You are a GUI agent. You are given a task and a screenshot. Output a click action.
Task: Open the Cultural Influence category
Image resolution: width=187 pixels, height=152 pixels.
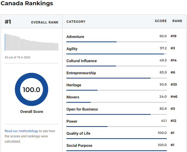82,61
